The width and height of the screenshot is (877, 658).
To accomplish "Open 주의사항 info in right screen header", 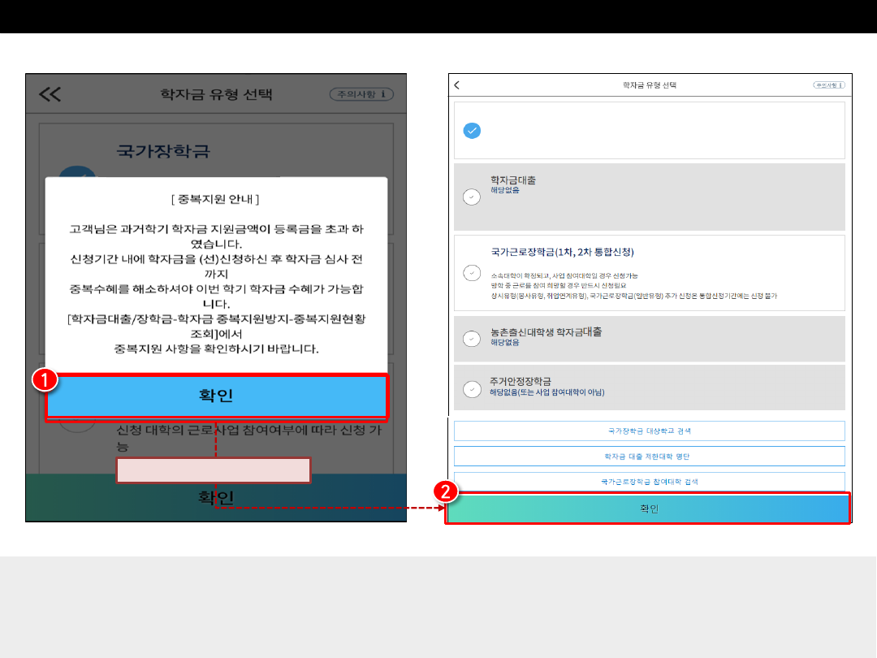I will pos(828,85).
